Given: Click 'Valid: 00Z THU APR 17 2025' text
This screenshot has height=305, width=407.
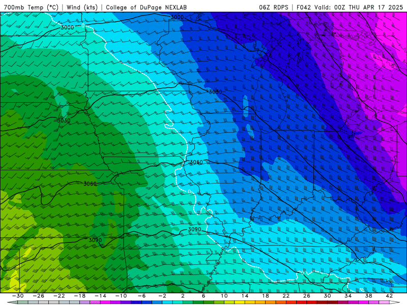Looking at the screenshot, I should pos(359,7).
